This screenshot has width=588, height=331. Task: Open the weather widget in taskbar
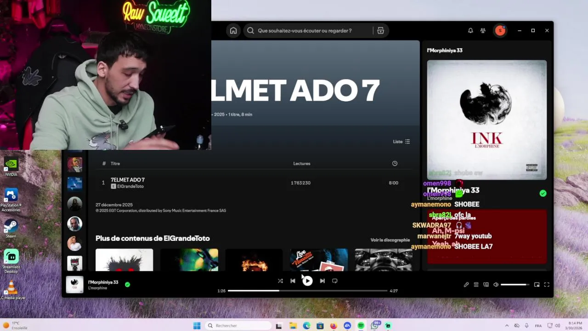[15, 325]
